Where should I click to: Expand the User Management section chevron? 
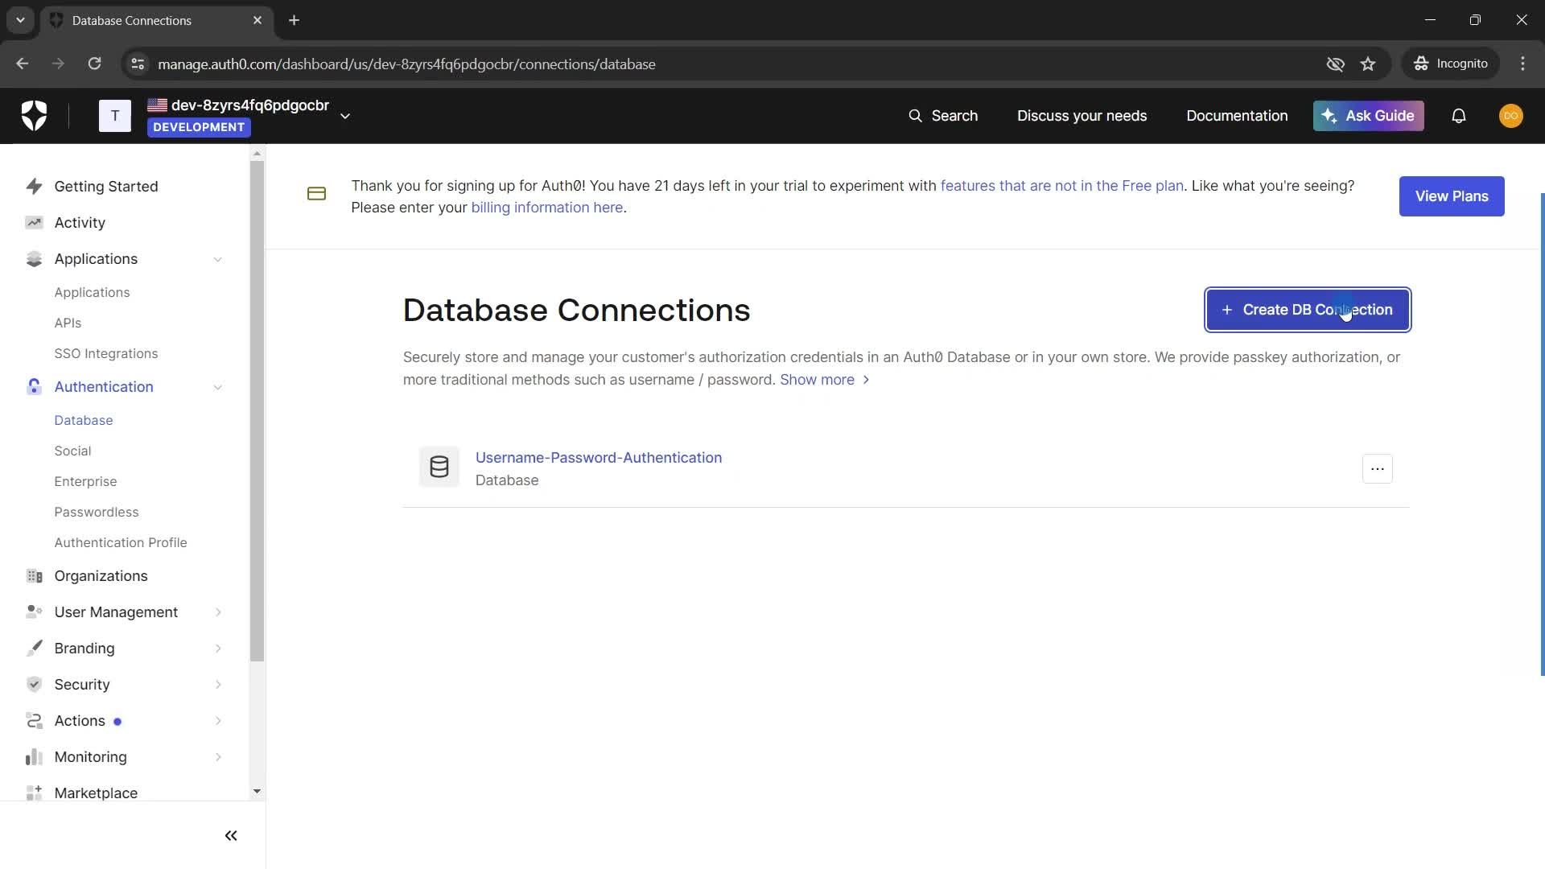[x=218, y=612]
